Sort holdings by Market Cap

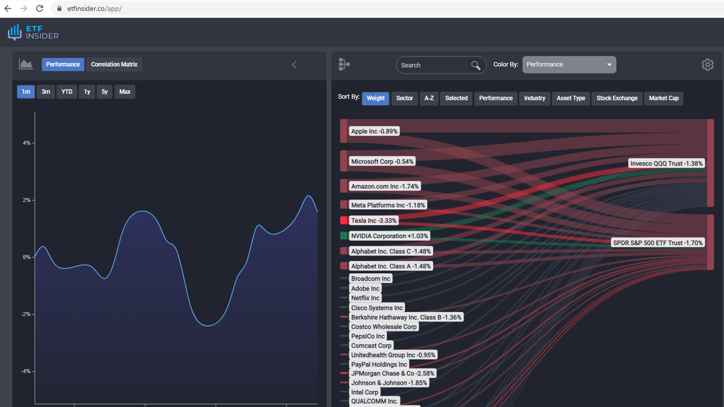click(664, 98)
